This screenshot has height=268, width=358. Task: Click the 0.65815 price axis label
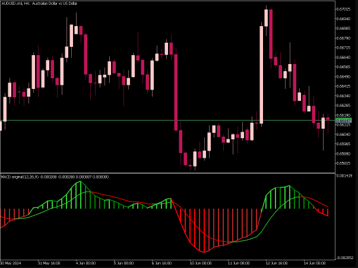(344, 163)
